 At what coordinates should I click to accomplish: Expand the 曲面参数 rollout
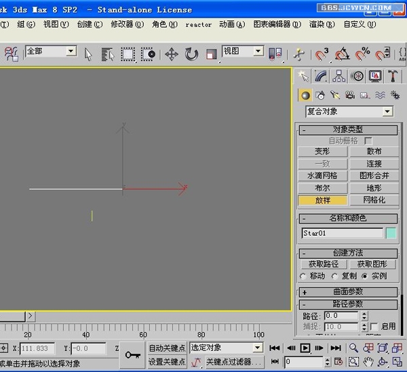click(348, 292)
